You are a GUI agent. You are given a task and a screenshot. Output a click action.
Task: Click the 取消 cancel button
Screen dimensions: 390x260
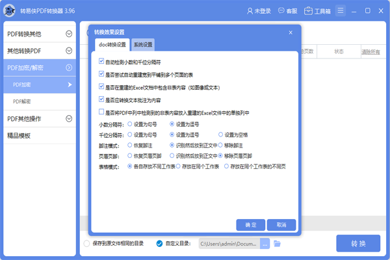(281, 224)
